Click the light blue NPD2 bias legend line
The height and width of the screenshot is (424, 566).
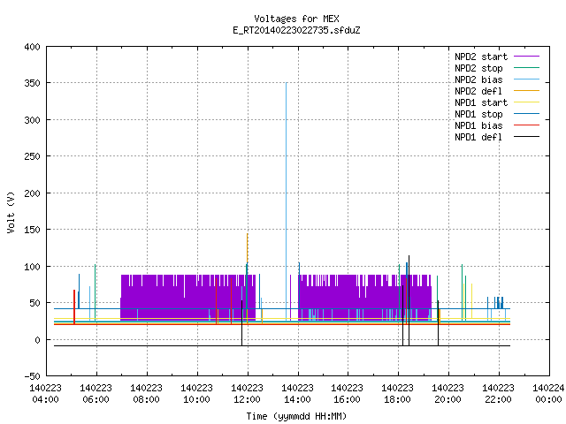(x=526, y=79)
